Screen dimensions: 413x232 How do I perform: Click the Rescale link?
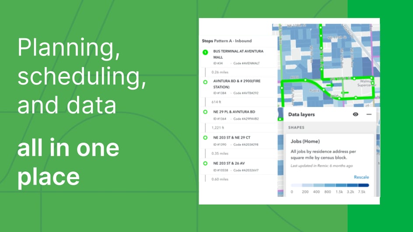pos(361,177)
